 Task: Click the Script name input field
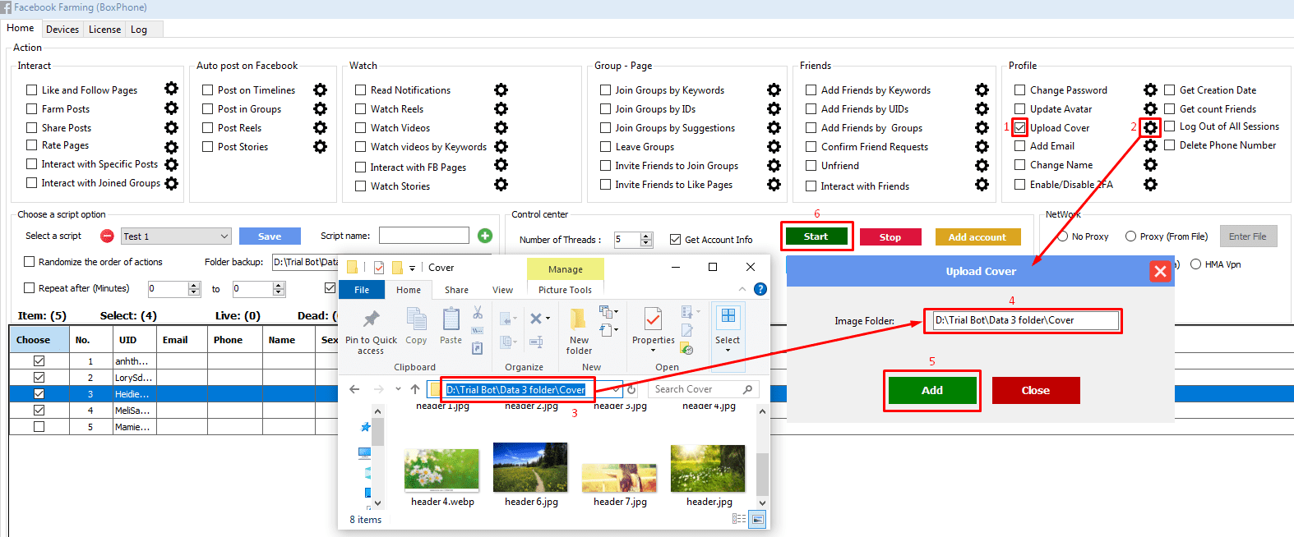pyautogui.click(x=424, y=236)
